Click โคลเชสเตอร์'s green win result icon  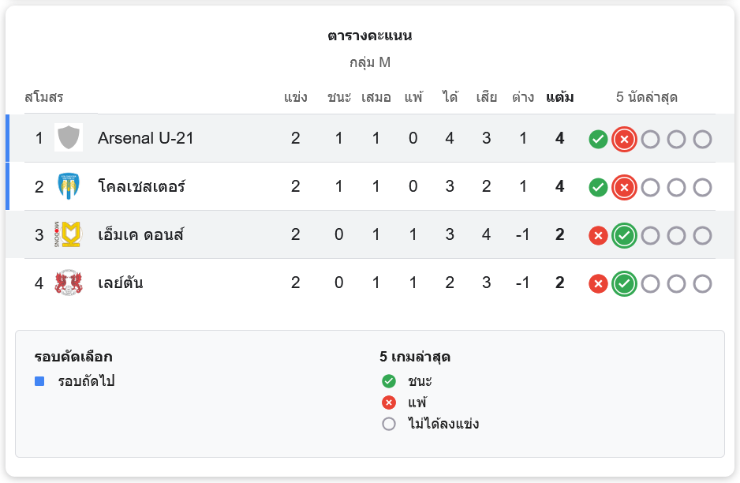(598, 188)
